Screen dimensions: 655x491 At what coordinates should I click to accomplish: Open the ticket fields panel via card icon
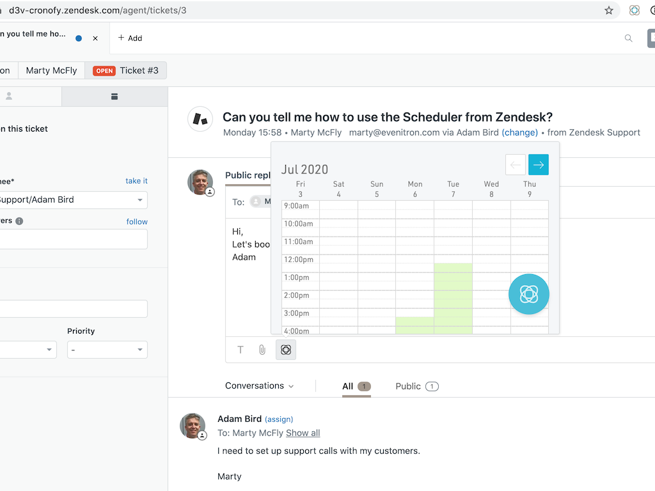(114, 96)
